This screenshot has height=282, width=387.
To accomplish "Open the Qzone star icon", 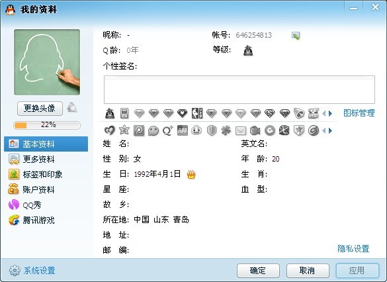I will click(x=124, y=130).
